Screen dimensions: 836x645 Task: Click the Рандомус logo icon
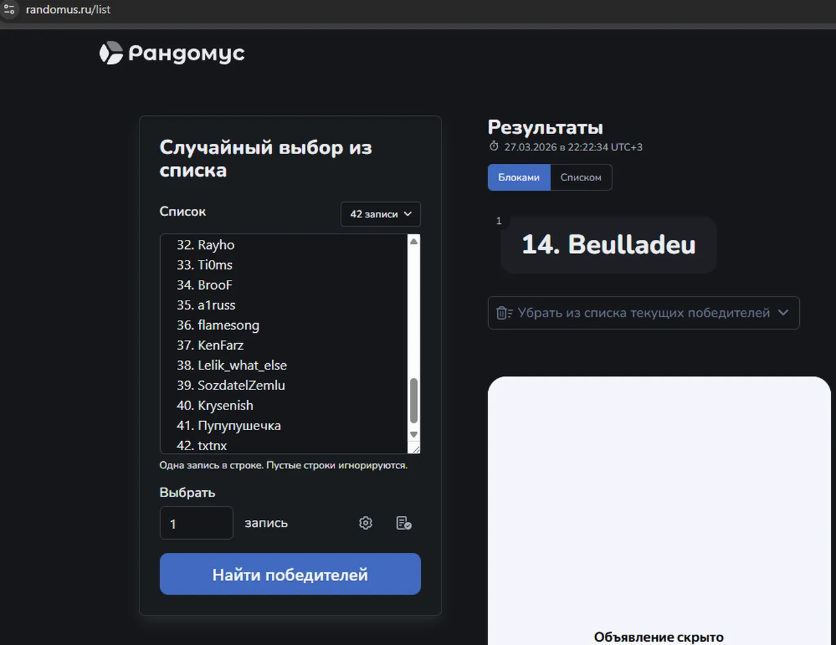click(x=111, y=53)
